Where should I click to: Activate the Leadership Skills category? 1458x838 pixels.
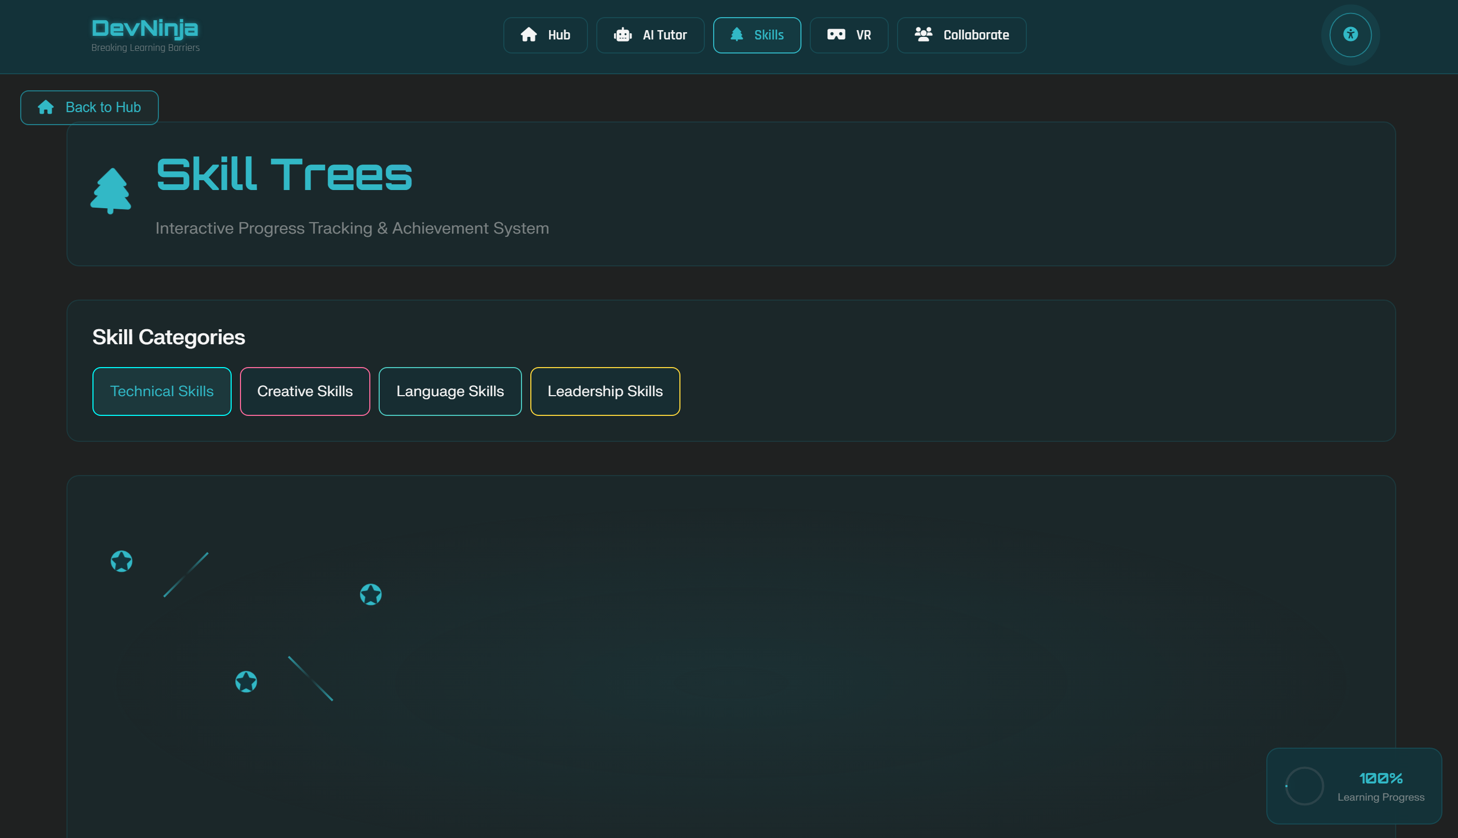tap(605, 391)
